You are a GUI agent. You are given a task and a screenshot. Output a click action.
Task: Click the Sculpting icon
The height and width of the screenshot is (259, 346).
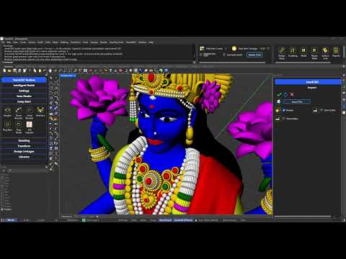point(293,51)
